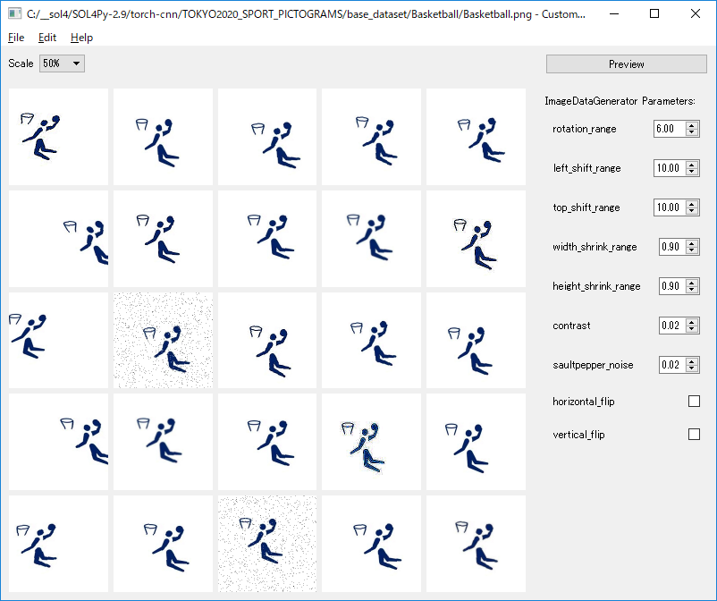Click the application icon in title bar

(x=14, y=13)
